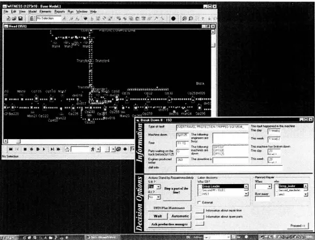Screen dimensions: 315x240
Task: Open the Reports menu
Action: point(59,12)
